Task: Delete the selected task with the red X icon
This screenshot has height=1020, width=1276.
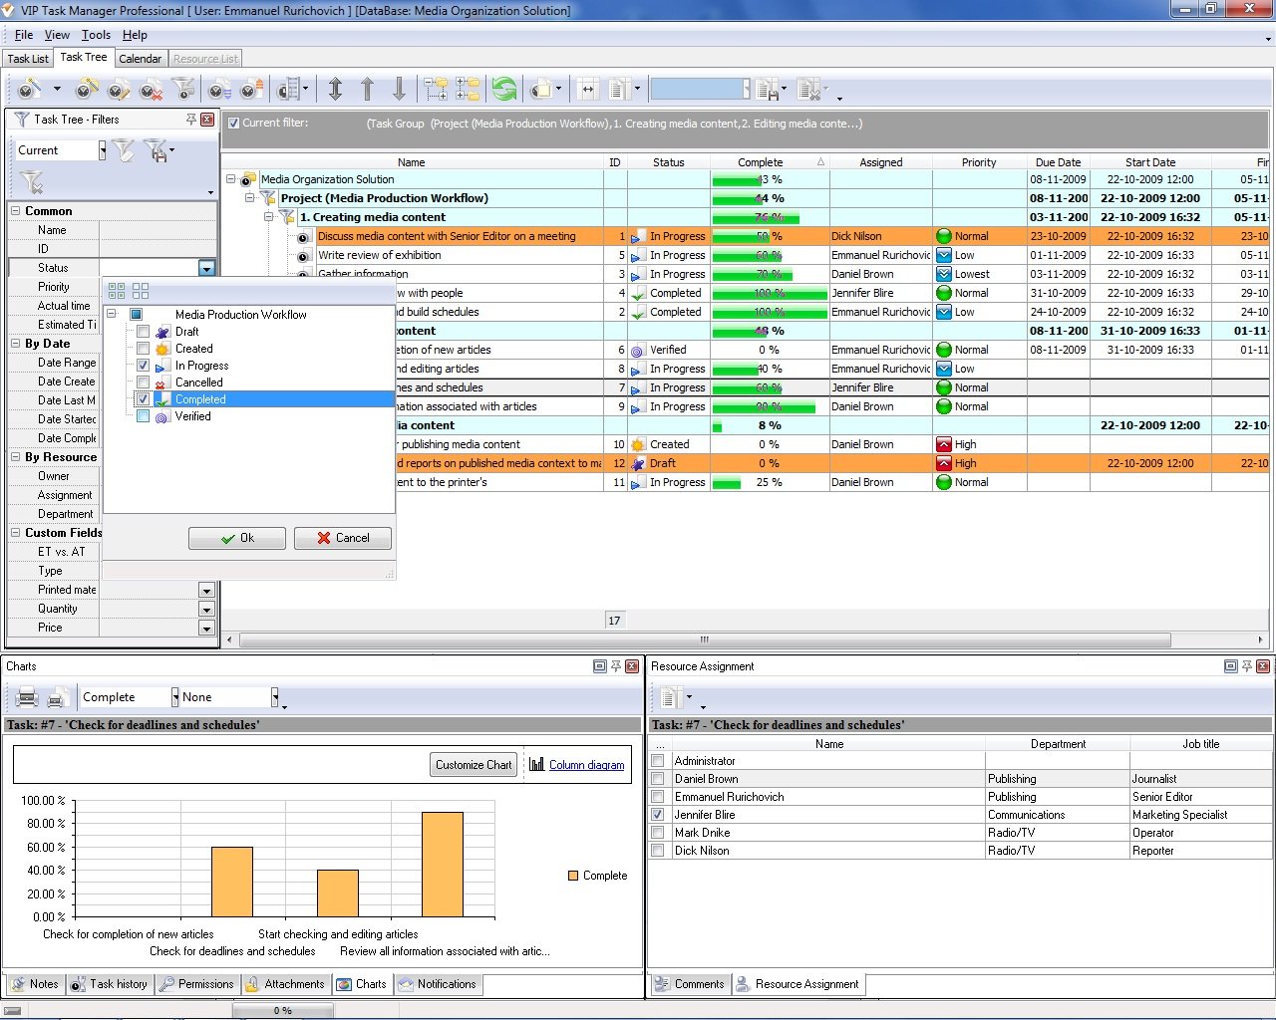Action: coord(152,89)
